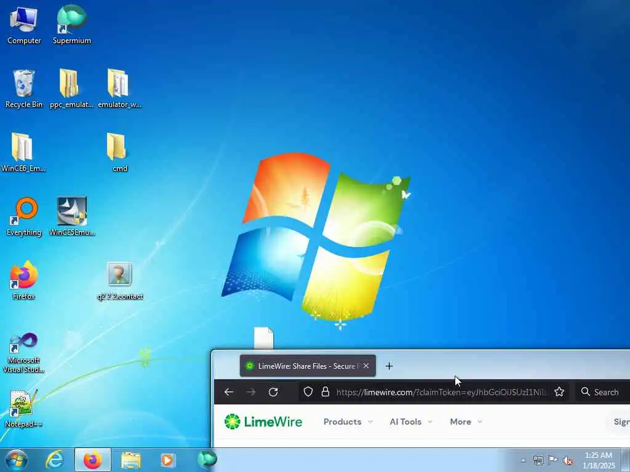
Task: Click the site security padlock icon
Action: coord(325,392)
